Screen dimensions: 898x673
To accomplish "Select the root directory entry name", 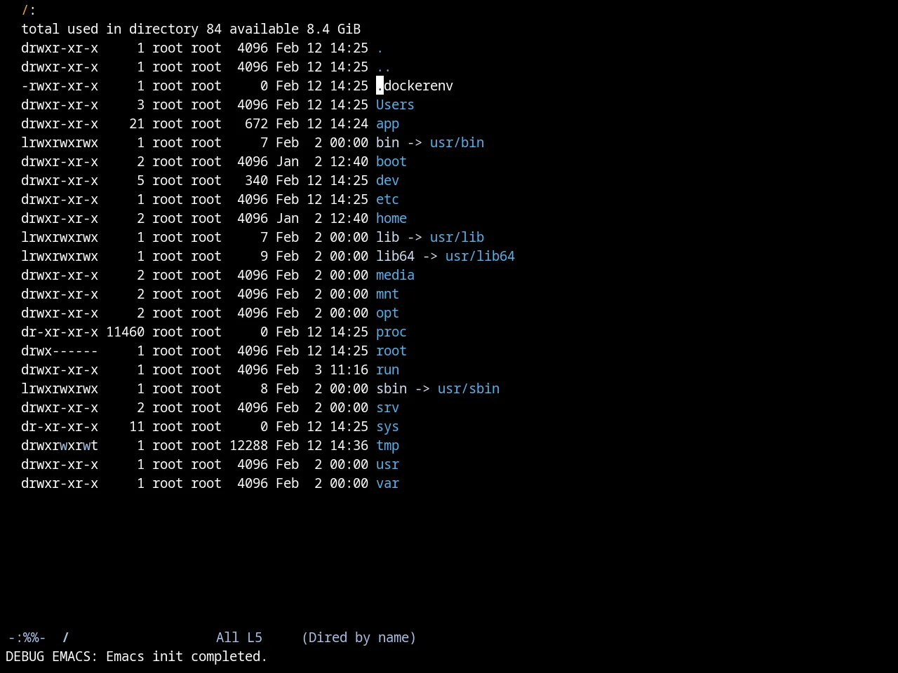I will pos(391,351).
